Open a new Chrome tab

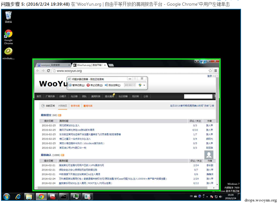111,65
